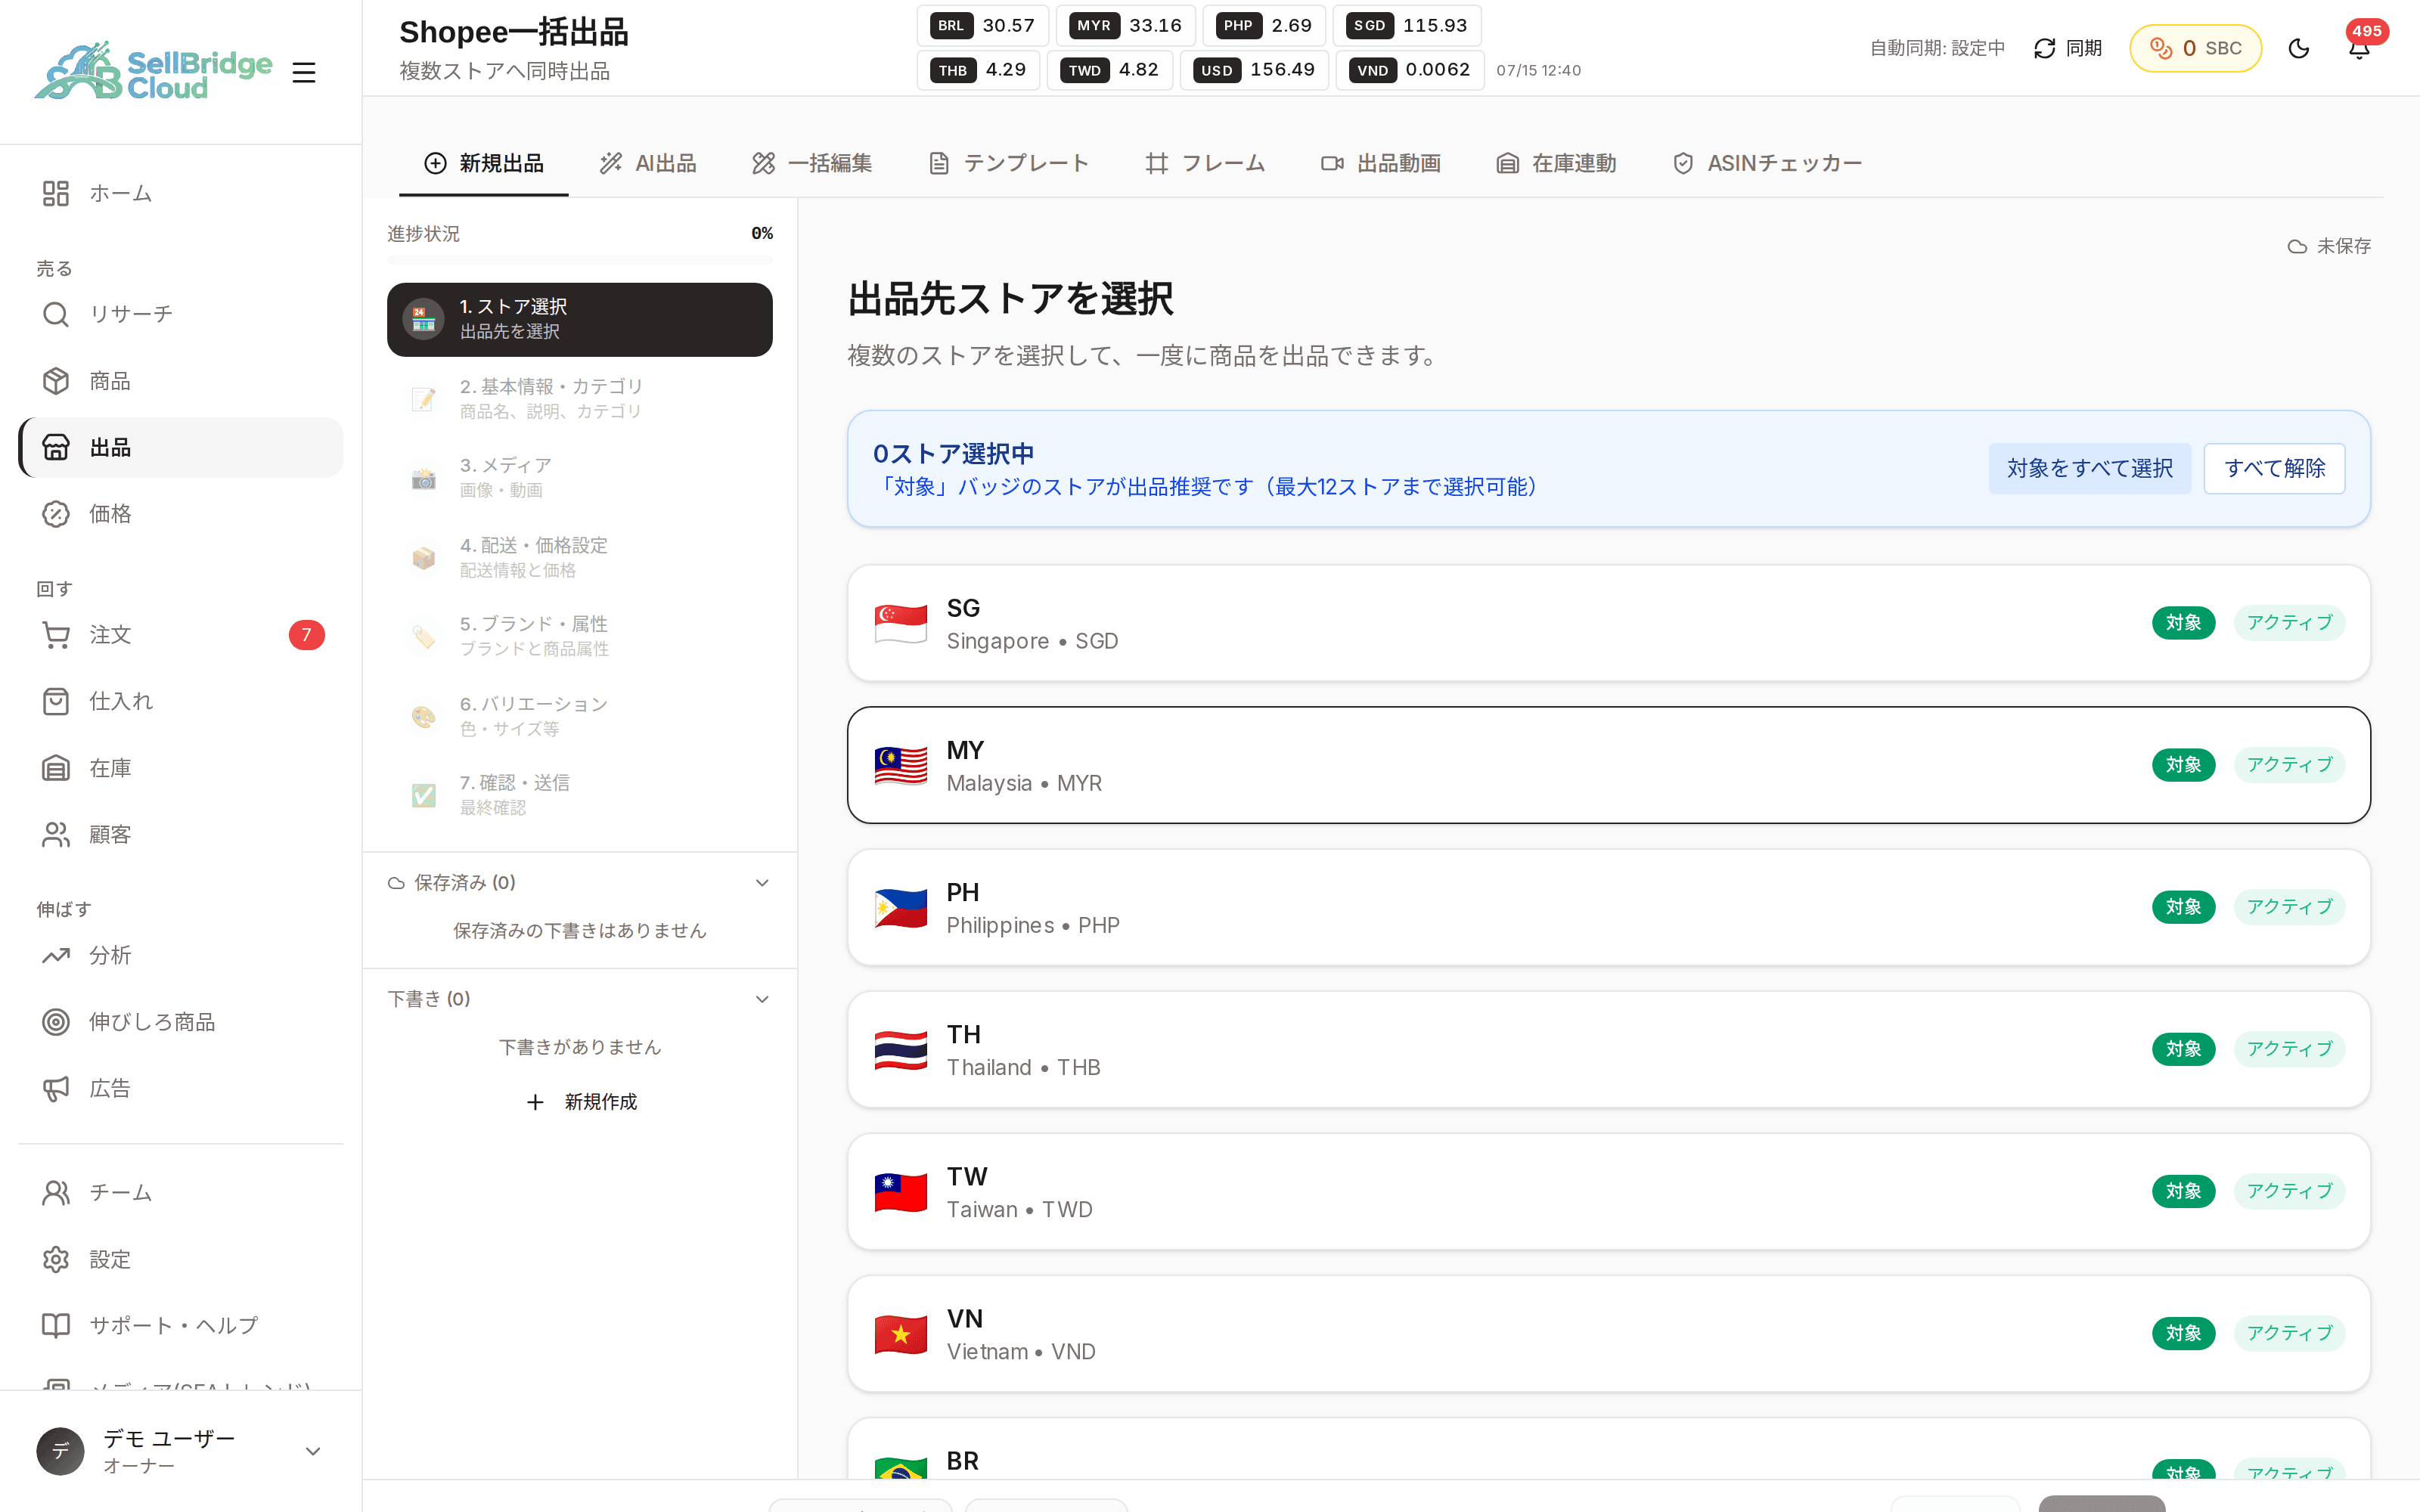The height and width of the screenshot is (1512, 2420).
Task: Click the BRL 30.57 exchange rate
Action: (x=982, y=25)
